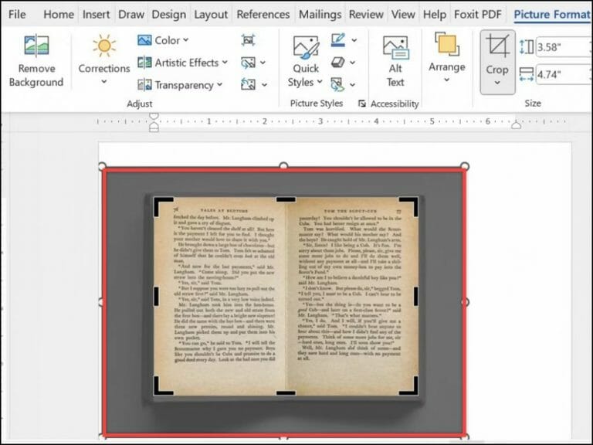Activate the Crop tool icon
The image size is (593, 445).
[x=498, y=46]
